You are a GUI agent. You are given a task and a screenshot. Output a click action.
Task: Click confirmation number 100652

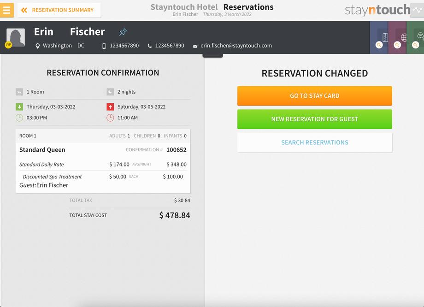(177, 150)
